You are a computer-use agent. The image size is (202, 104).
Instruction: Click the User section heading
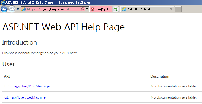click(x=8, y=64)
